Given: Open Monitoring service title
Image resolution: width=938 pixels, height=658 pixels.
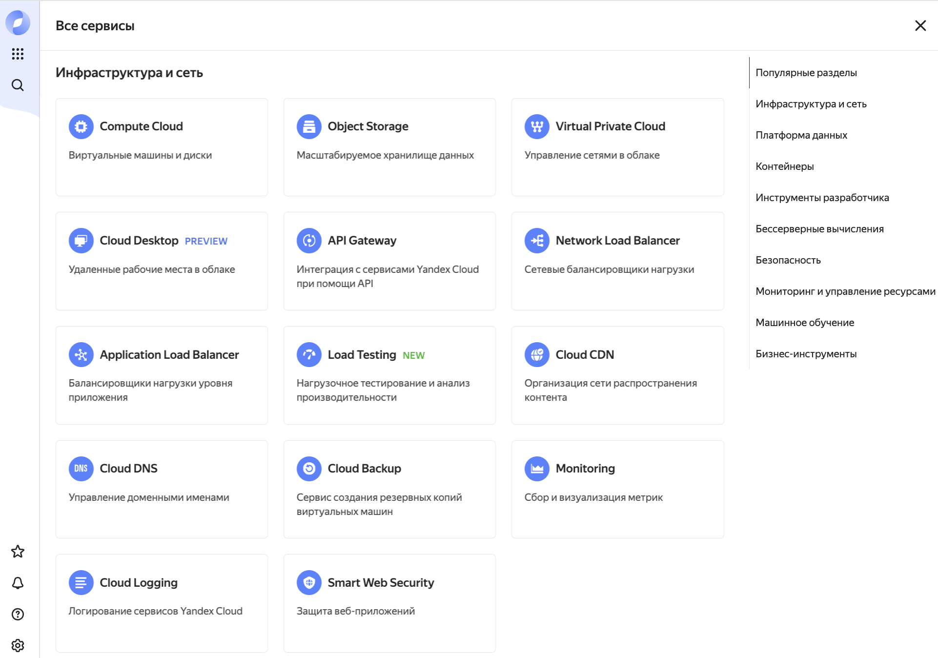Looking at the screenshot, I should point(585,469).
